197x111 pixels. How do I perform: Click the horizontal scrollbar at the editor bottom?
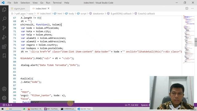[x=53, y=102]
